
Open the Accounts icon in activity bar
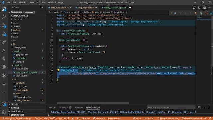pyautogui.click(x=4, y=104)
